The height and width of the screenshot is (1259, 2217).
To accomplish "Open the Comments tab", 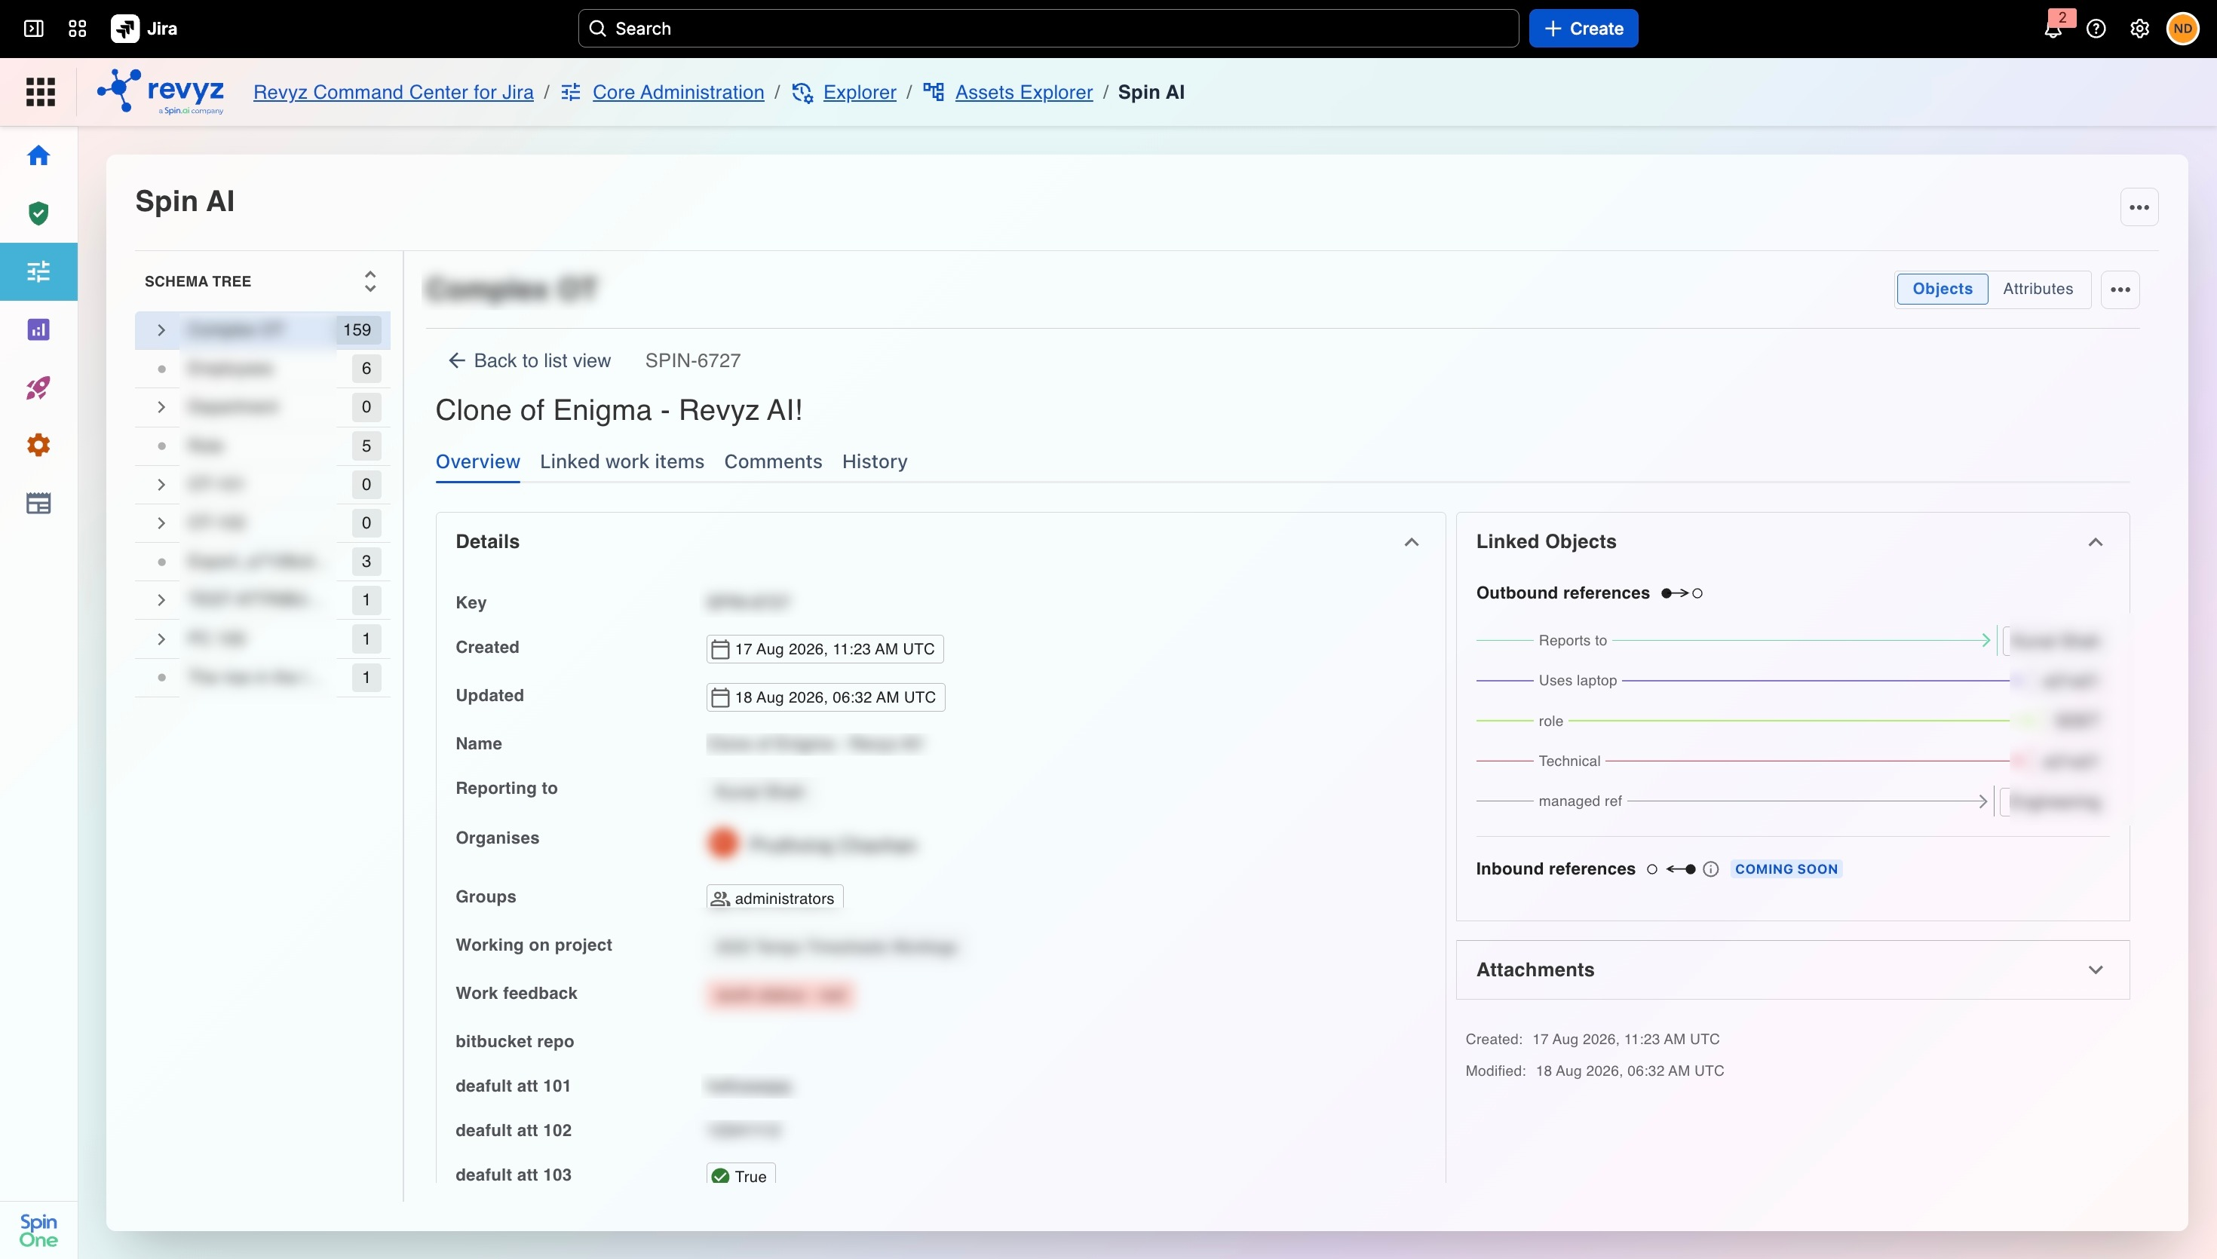I will click(773, 461).
